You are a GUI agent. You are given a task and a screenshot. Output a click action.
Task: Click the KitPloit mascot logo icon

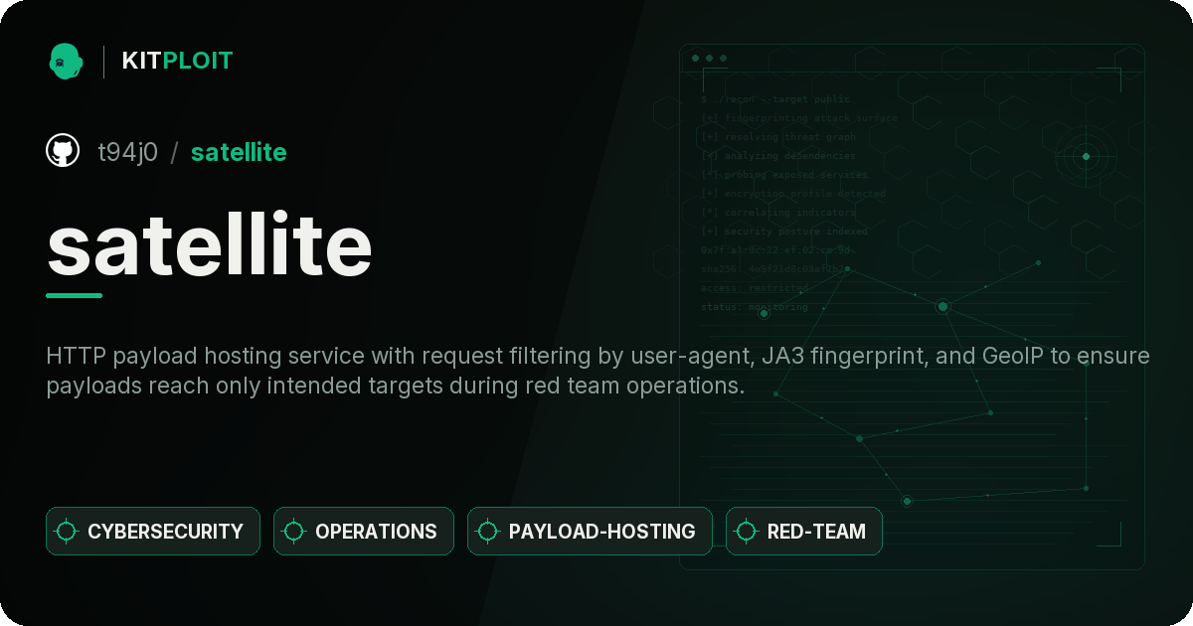click(66, 61)
